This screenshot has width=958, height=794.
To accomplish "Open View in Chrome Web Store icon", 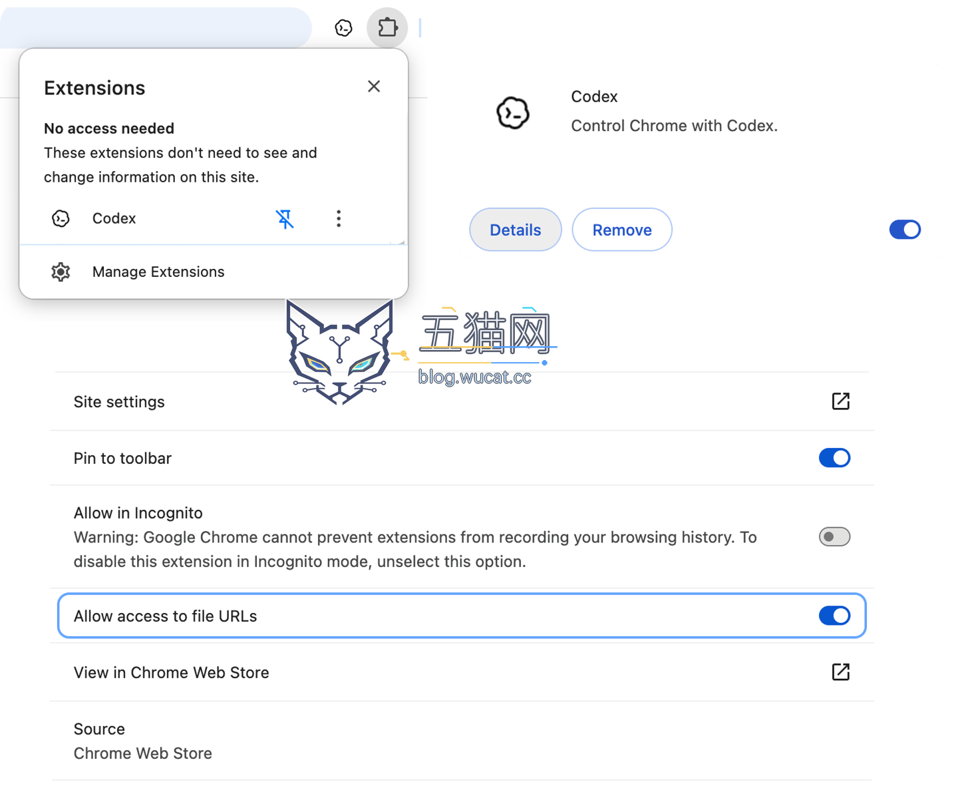I will (841, 672).
